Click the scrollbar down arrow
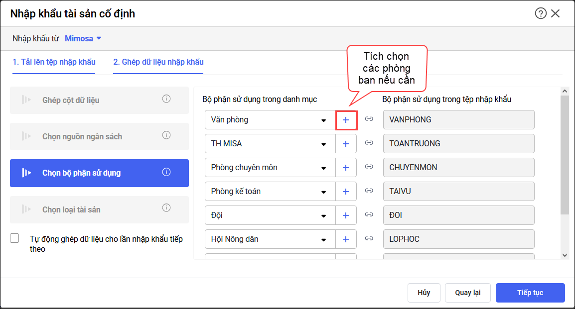Screen dimensions: 575x309 [565, 255]
